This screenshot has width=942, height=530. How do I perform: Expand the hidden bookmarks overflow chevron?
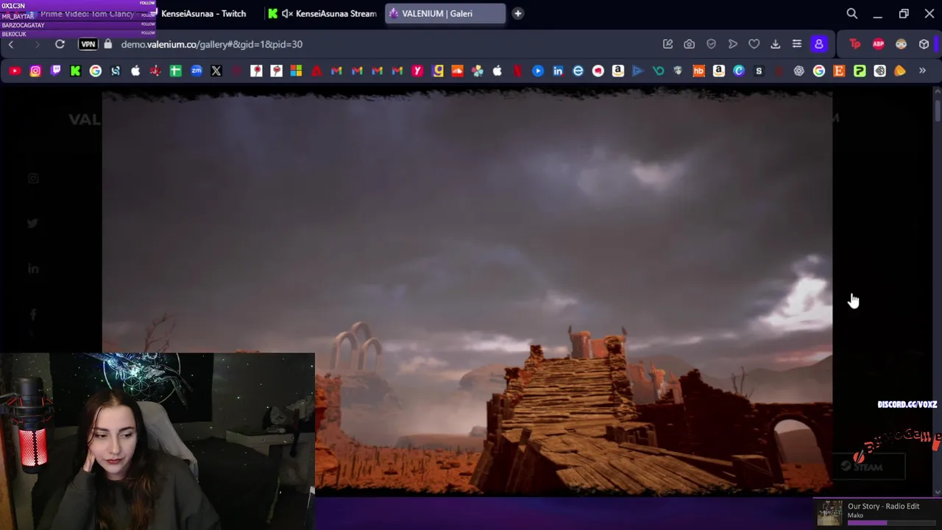click(922, 71)
